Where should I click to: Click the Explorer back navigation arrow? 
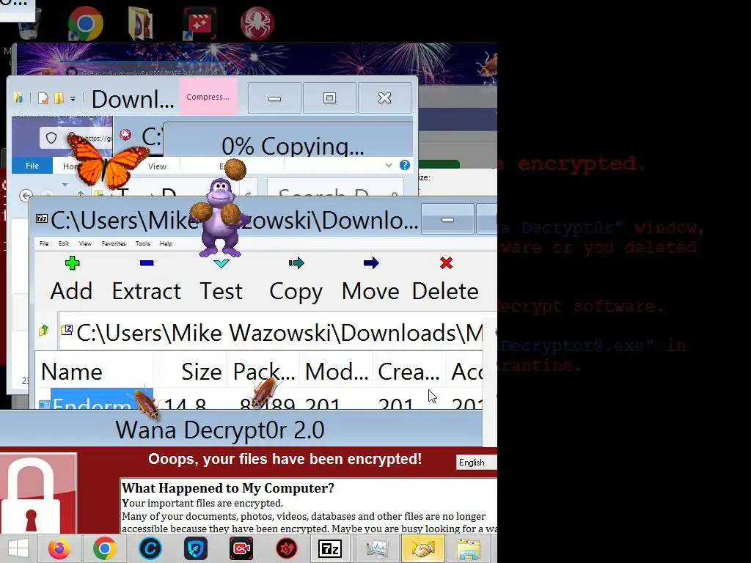click(x=26, y=195)
